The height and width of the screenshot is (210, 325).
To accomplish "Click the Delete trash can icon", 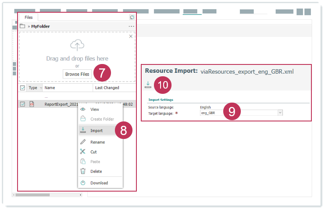I will pos(82,171).
